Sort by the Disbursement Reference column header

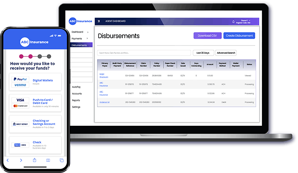tap(130, 64)
